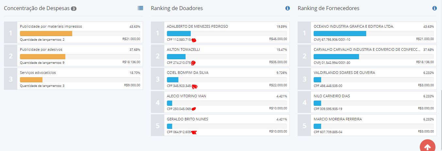
Task: Open the Serviços advocatícios expense entry
Action: coord(38,73)
